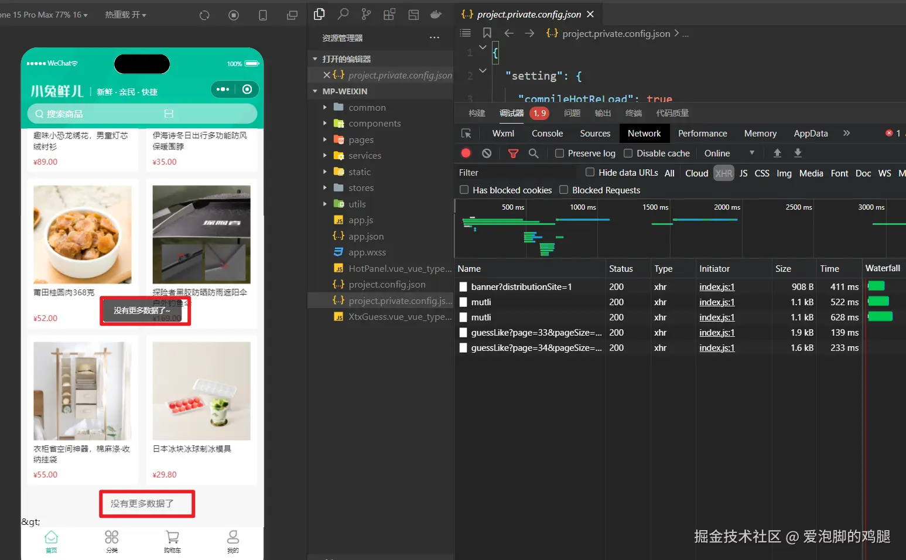Click the stop icon in simulator toolbar
The height and width of the screenshot is (560, 906).
(x=234, y=15)
